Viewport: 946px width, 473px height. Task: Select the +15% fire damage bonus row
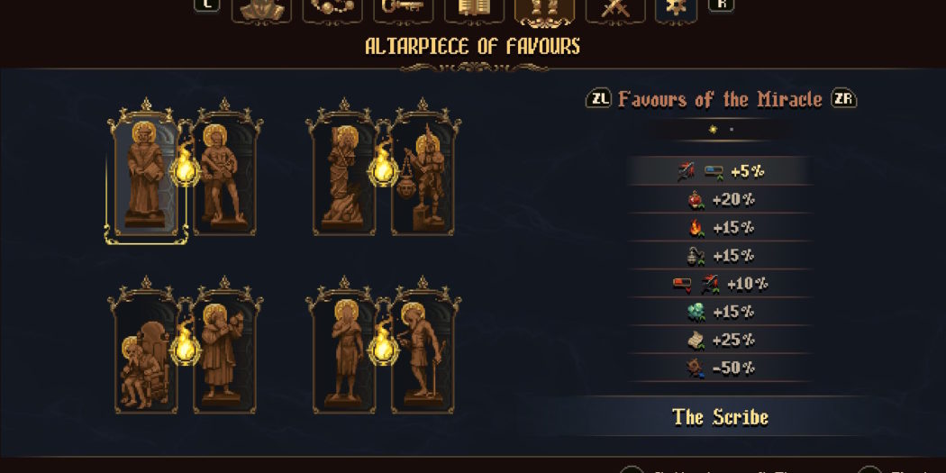(x=719, y=228)
